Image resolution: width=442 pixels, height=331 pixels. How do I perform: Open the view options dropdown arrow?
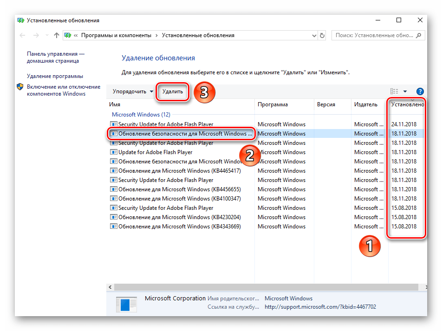pyautogui.click(x=405, y=91)
